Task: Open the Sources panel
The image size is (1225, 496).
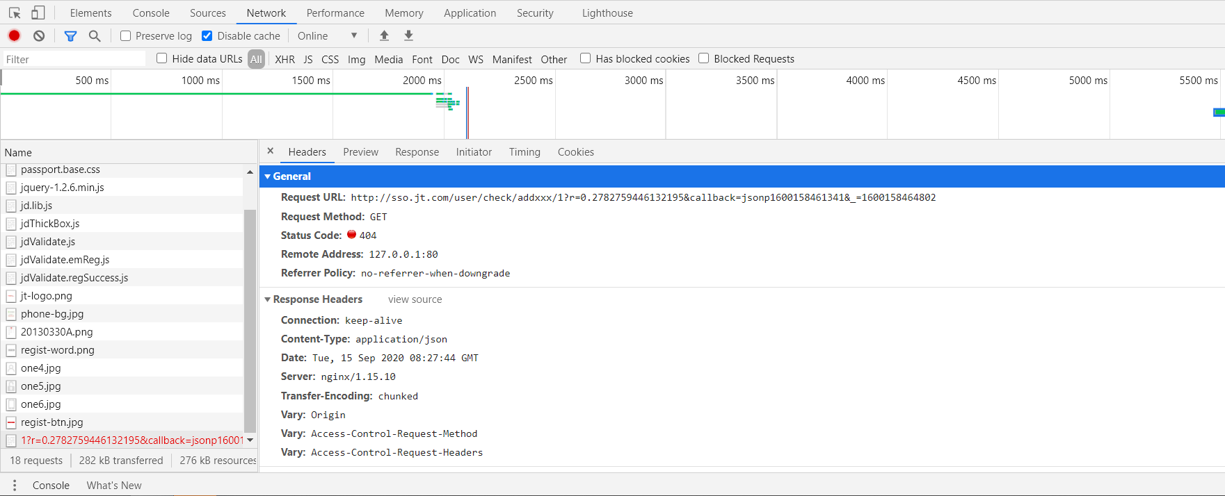Action: click(x=208, y=13)
